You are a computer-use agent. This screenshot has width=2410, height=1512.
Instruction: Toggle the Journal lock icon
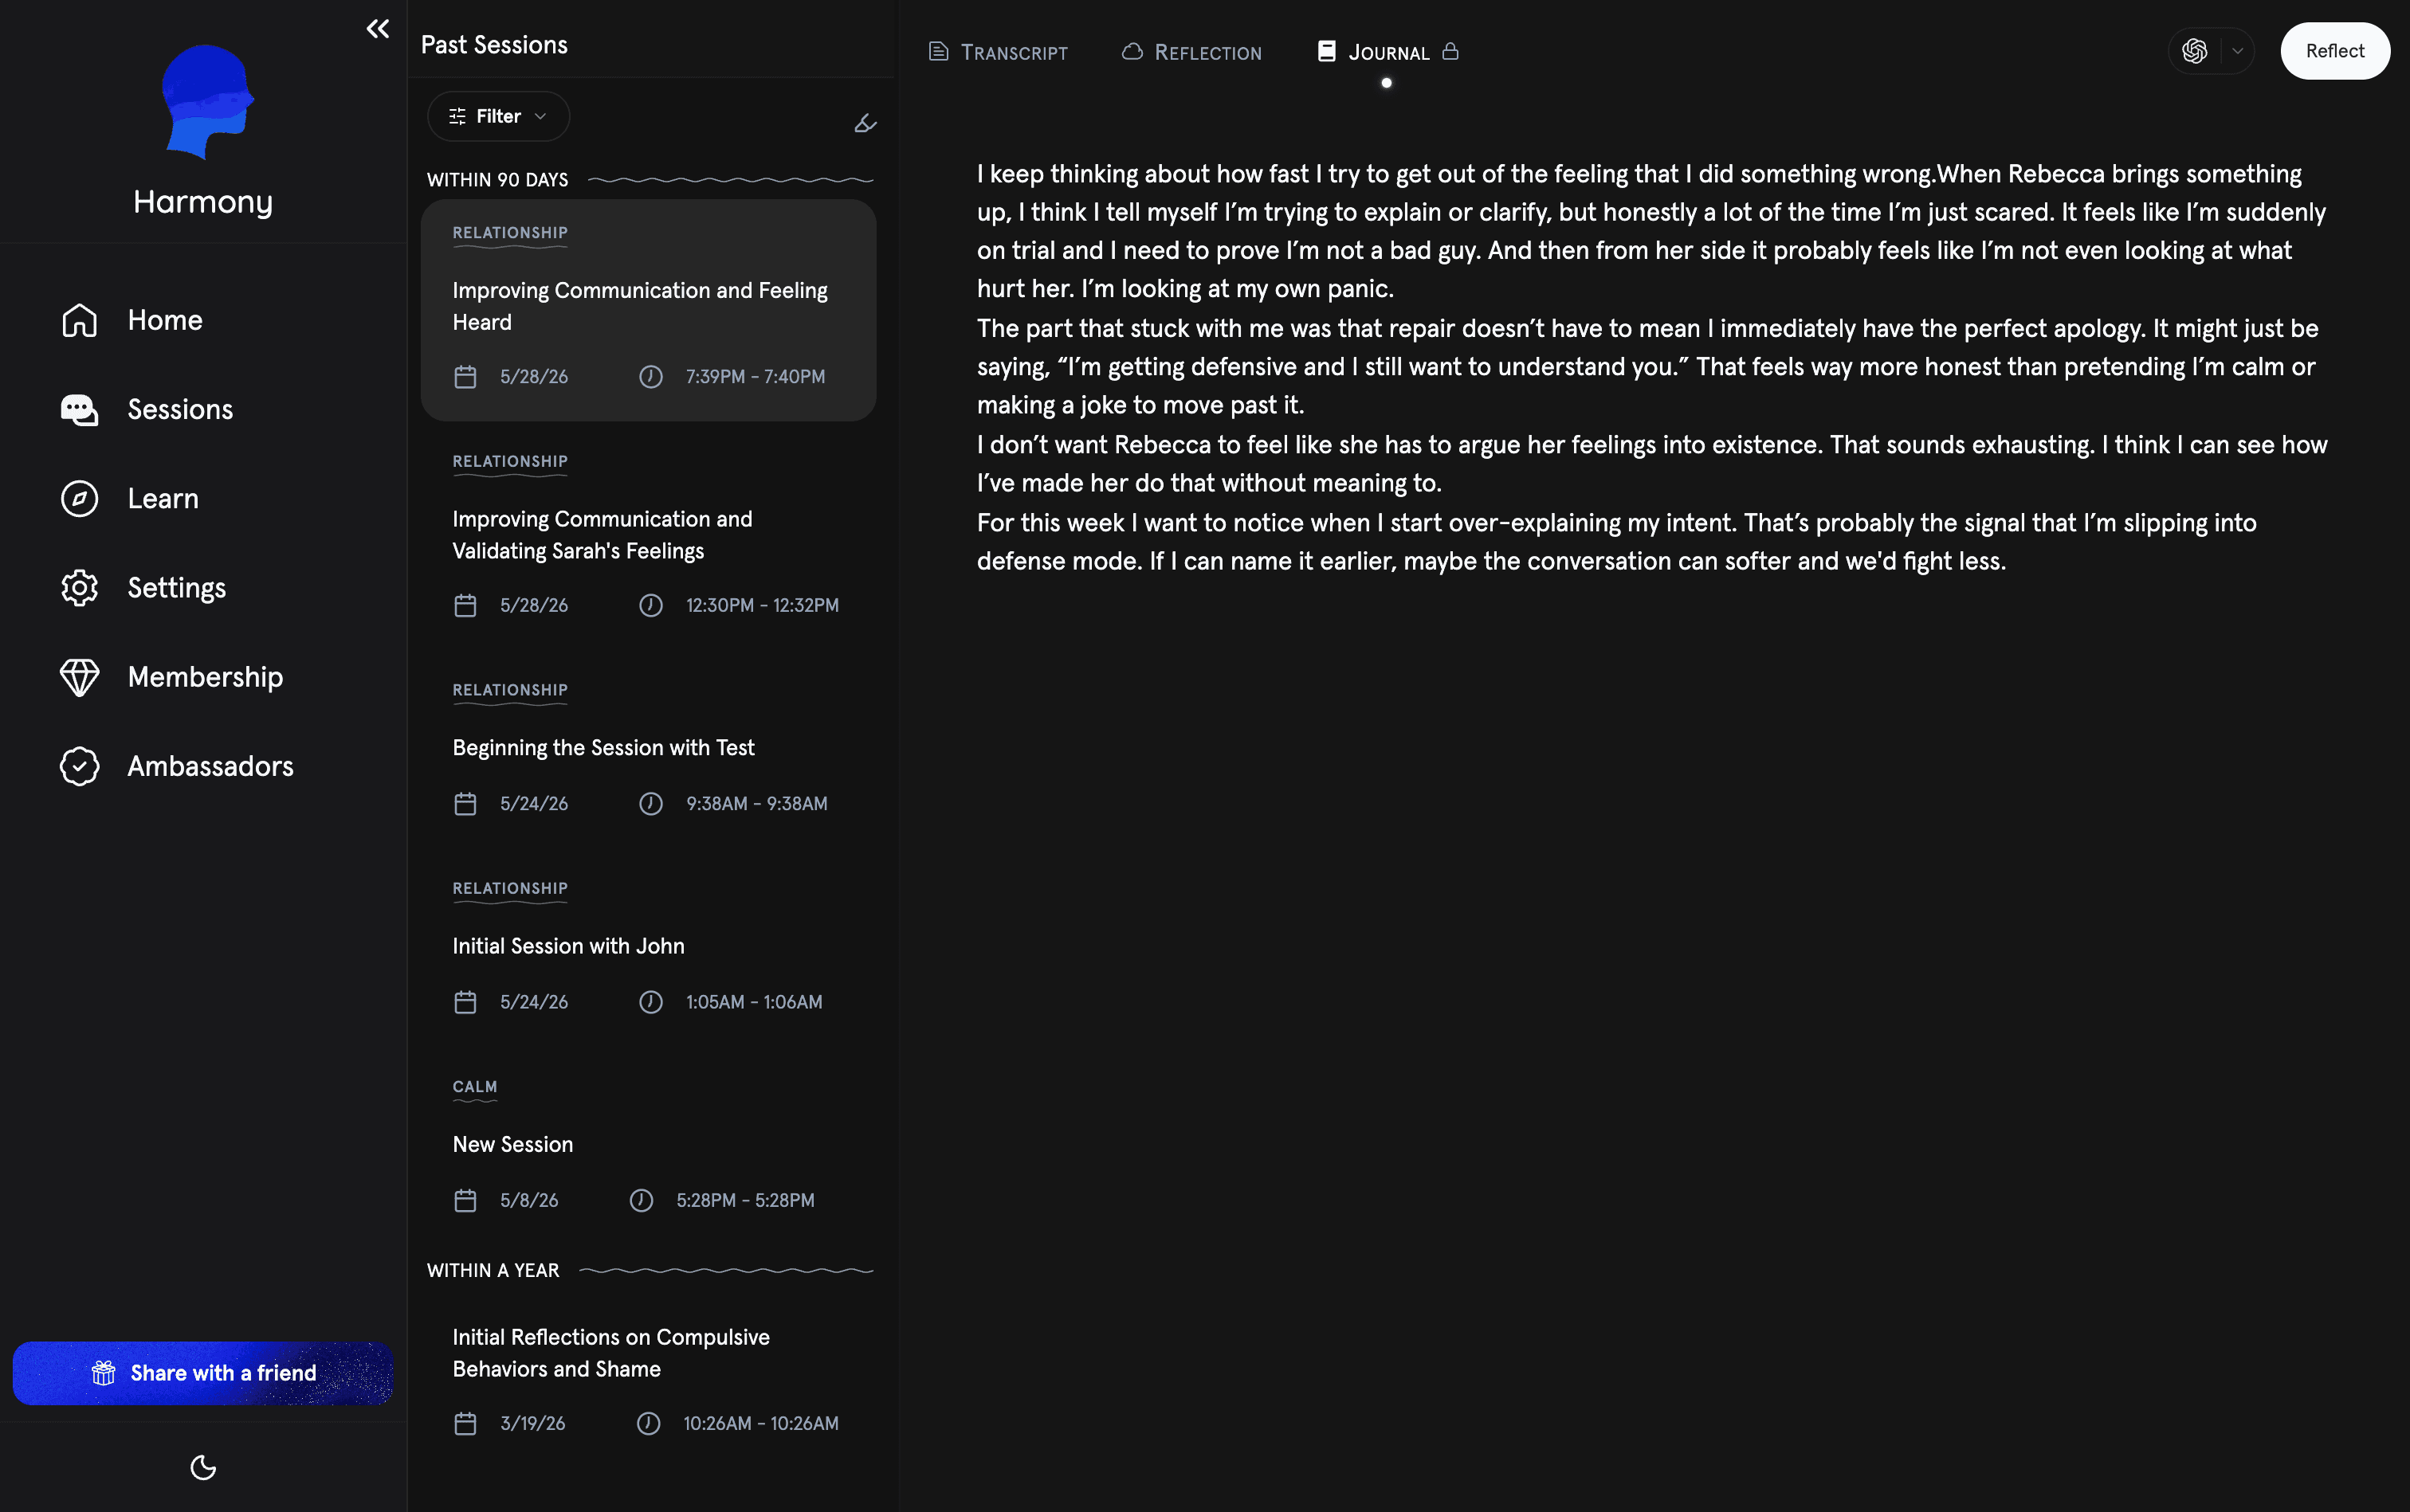click(1450, 51)
